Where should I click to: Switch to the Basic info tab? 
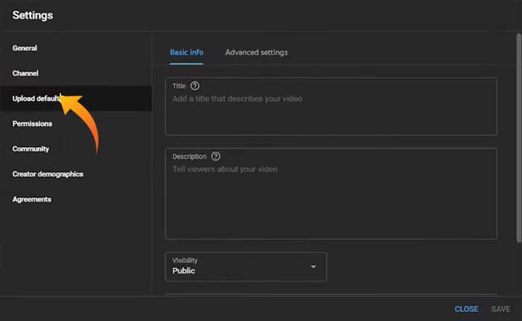[x=186, y=52]
